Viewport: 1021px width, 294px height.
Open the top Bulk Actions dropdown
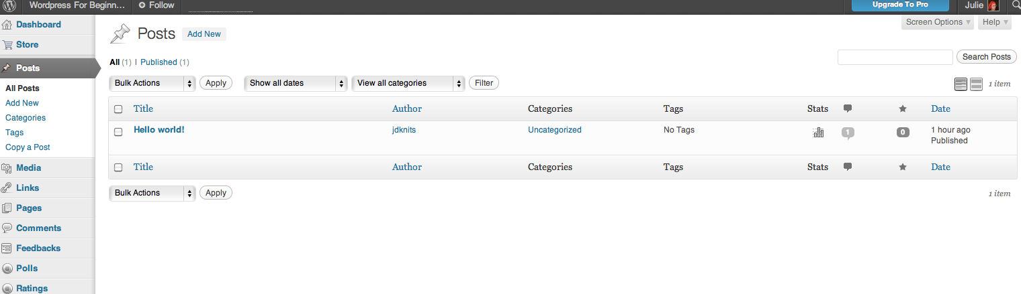point(152,83)
